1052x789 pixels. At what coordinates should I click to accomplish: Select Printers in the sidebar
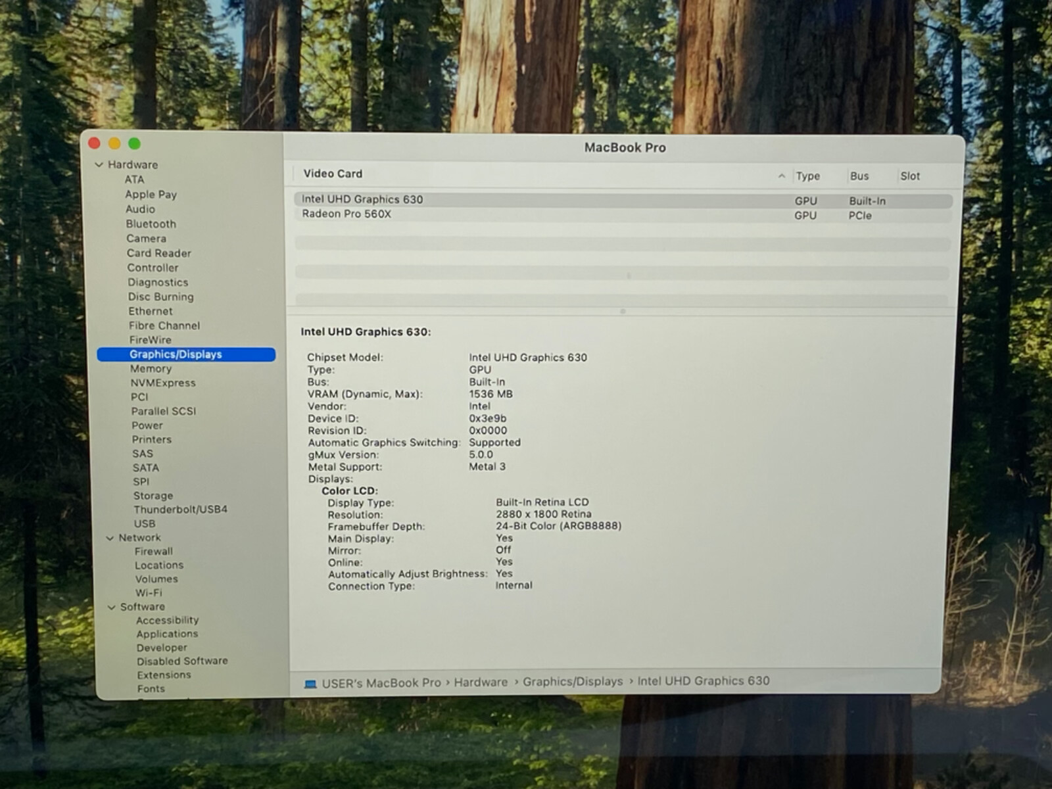pyautogui.click(x=151, y=439)
